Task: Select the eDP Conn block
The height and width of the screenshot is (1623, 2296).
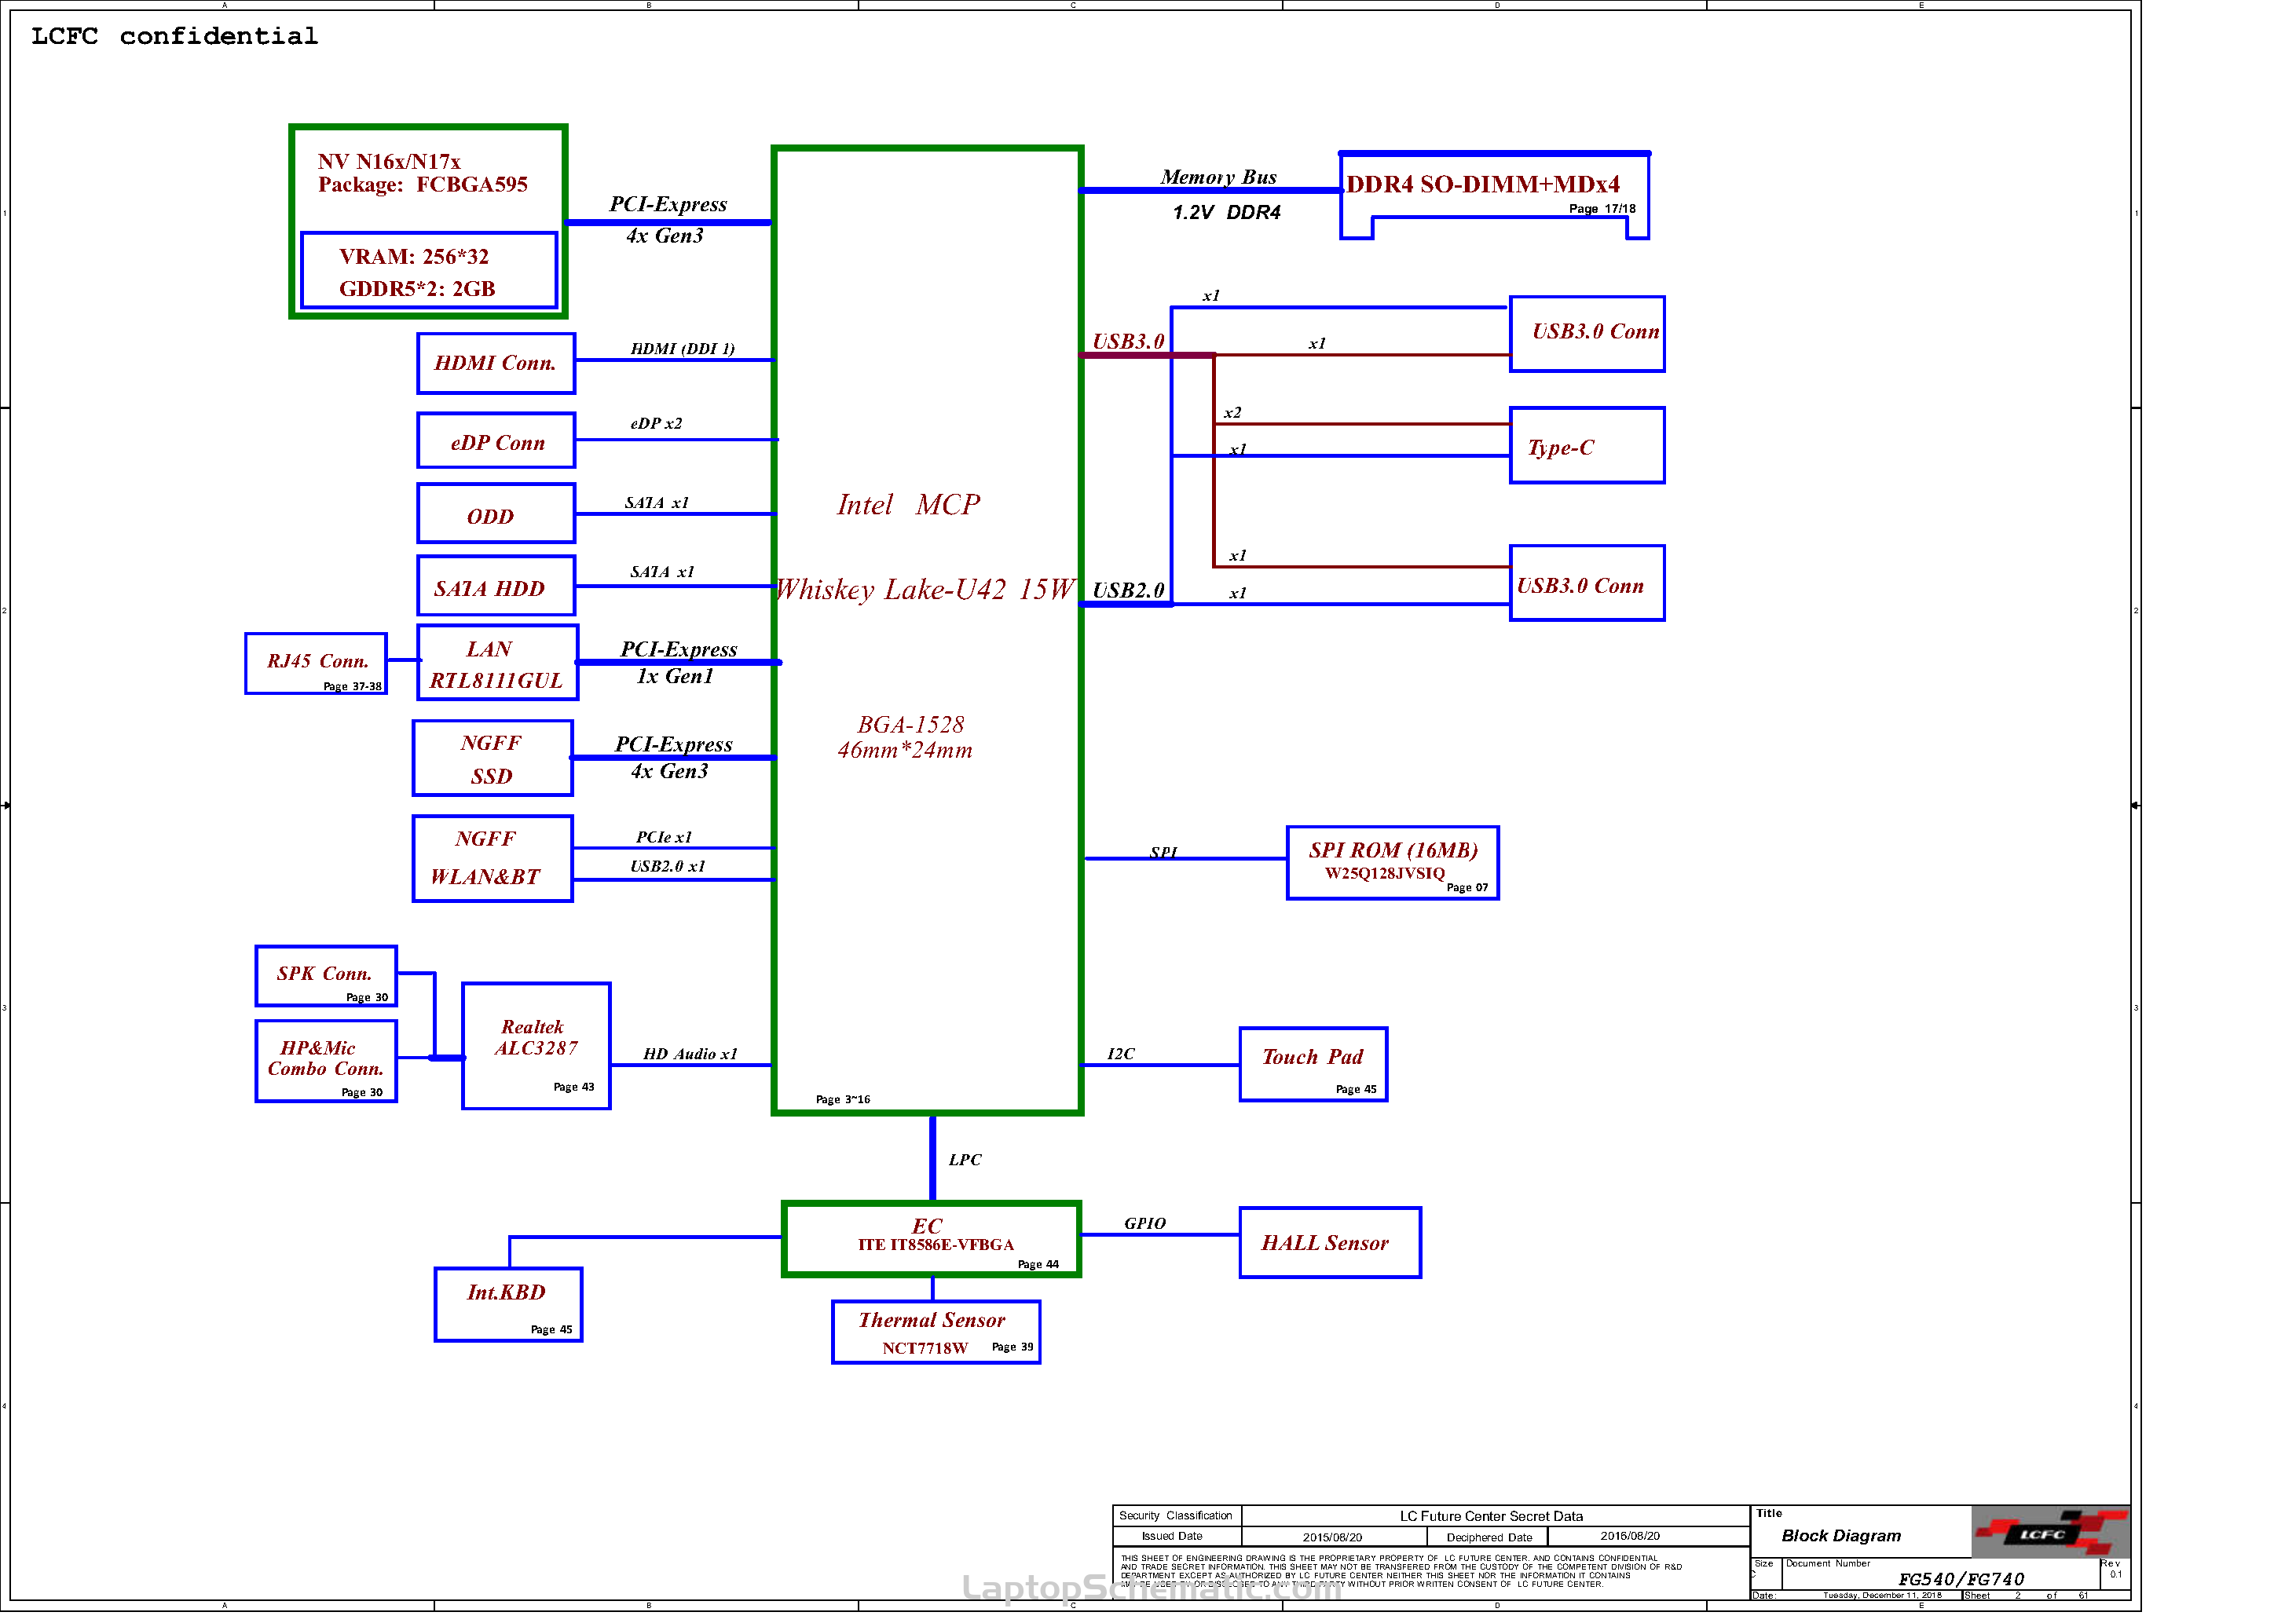Action: click(x=496, y=440)
